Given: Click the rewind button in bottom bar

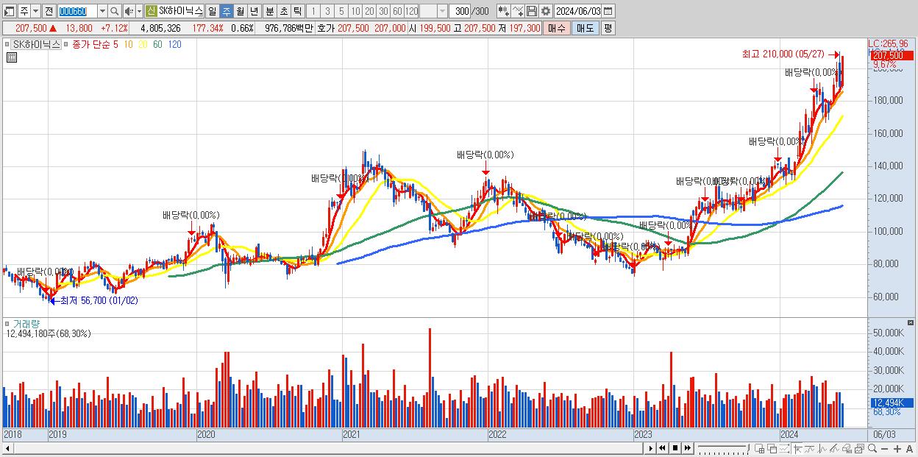Looking at the screenshot, I should 662,448.
